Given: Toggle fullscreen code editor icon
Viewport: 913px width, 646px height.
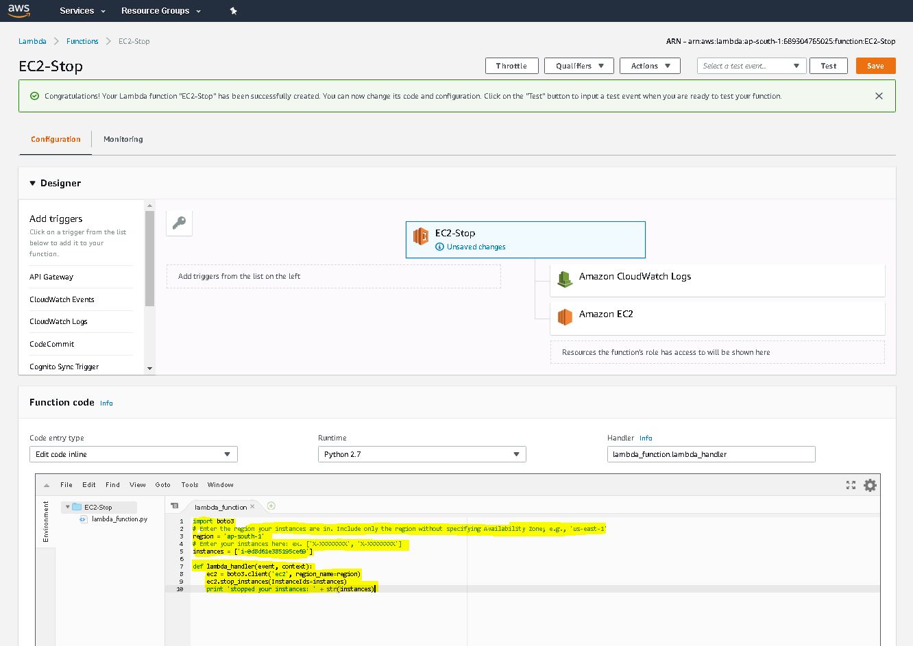Looking at the screenshot, I should coord(851,485).
